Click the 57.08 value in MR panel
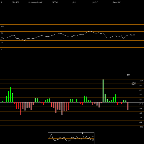 pos(134,83)
